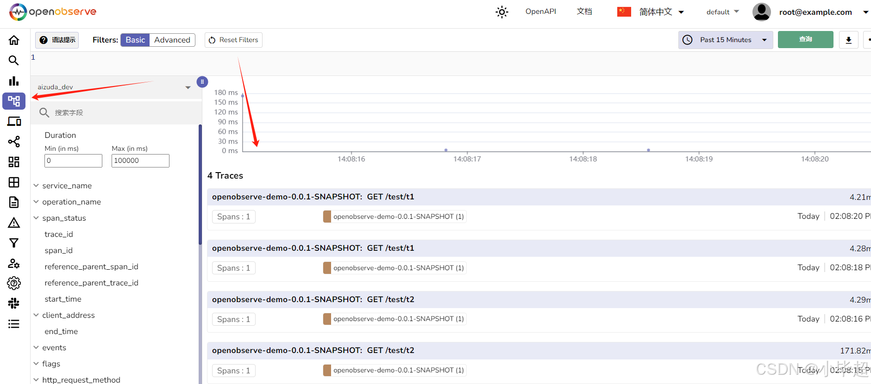Expand the client_address field
Screen dimensions: 871x384
[68, 315]
